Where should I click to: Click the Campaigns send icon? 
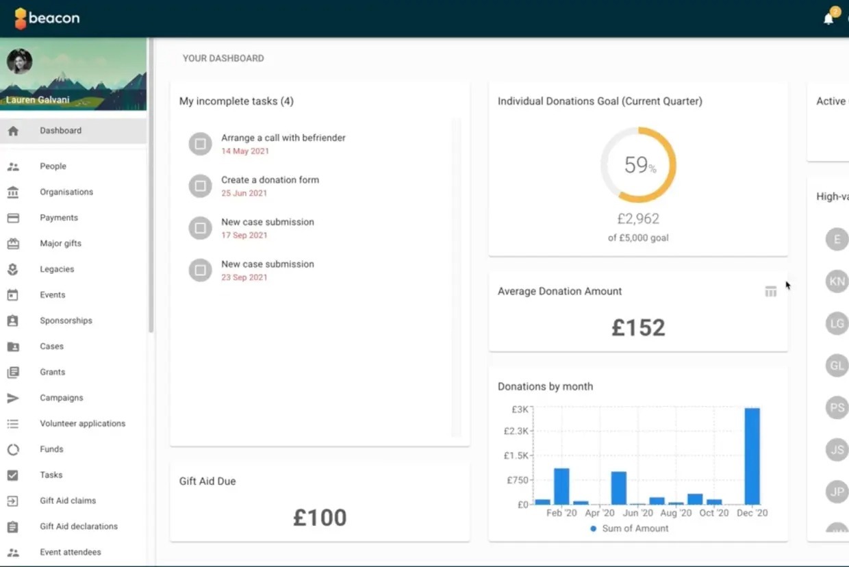click(13, 398)
